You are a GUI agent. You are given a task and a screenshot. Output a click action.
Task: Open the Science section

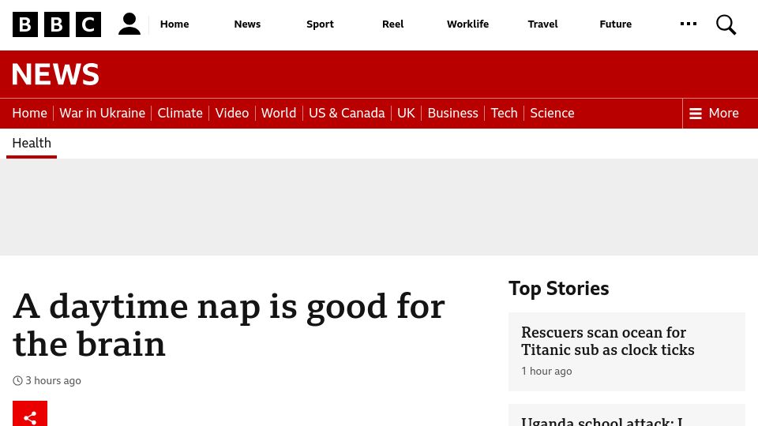click(552, 113)
